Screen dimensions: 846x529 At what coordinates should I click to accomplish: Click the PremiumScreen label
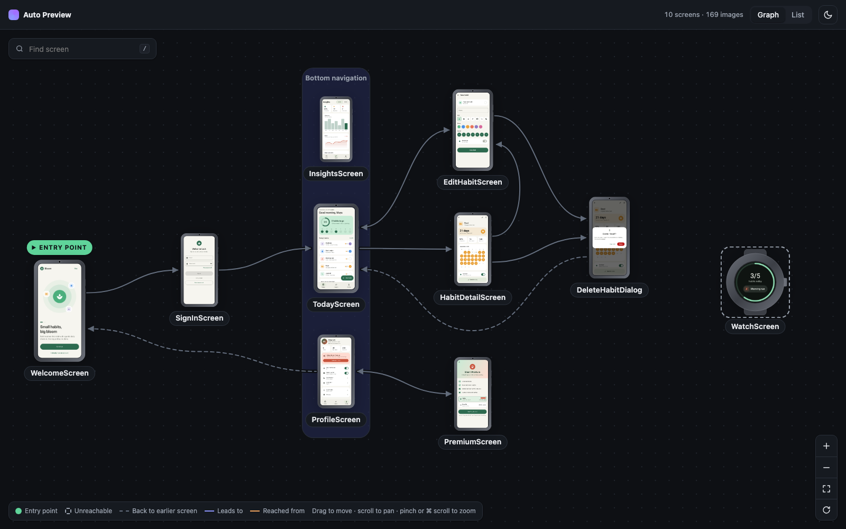pyautogui.click(x=473, y=442)
